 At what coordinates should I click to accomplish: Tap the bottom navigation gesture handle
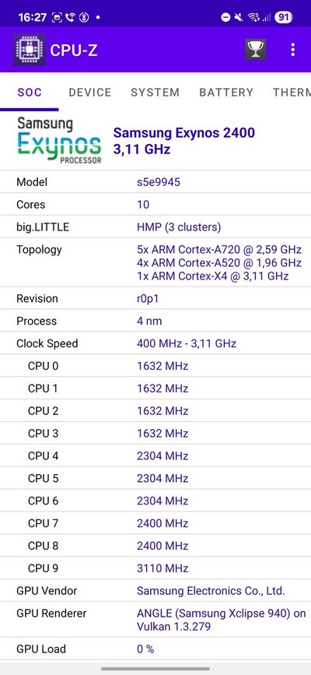[155, 669]
